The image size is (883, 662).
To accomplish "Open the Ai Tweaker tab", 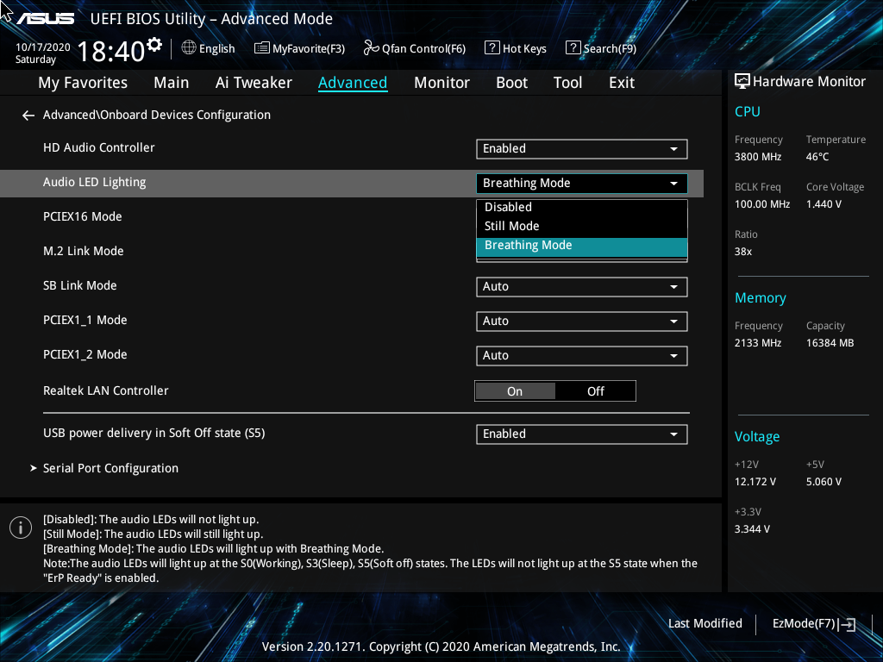I will [x=254, y=83].
